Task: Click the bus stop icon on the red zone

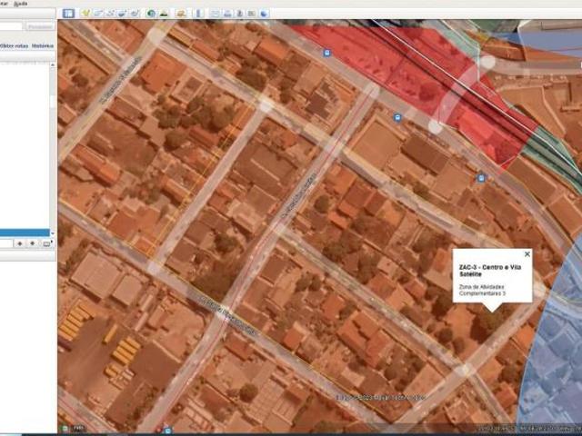Action: point(326,53)
